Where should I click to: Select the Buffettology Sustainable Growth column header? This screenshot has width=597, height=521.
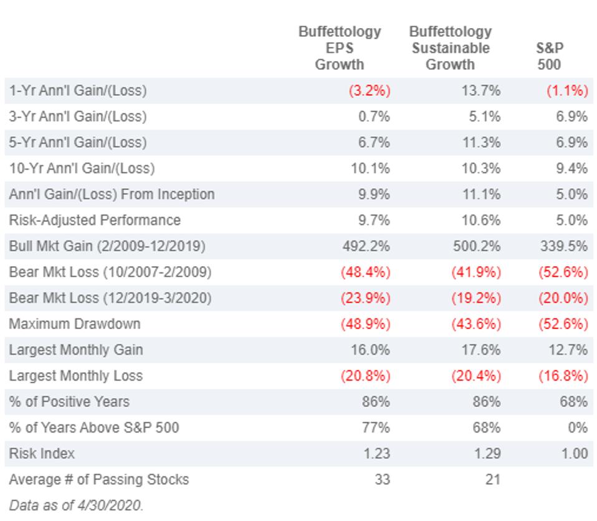tap(450, 48)
